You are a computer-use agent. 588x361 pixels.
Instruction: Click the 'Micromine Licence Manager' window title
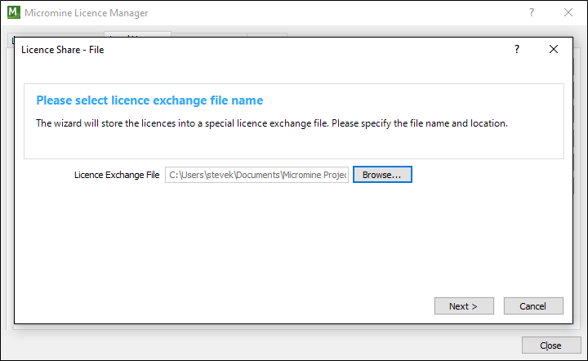pyautogui.click(x=87, y=13)
